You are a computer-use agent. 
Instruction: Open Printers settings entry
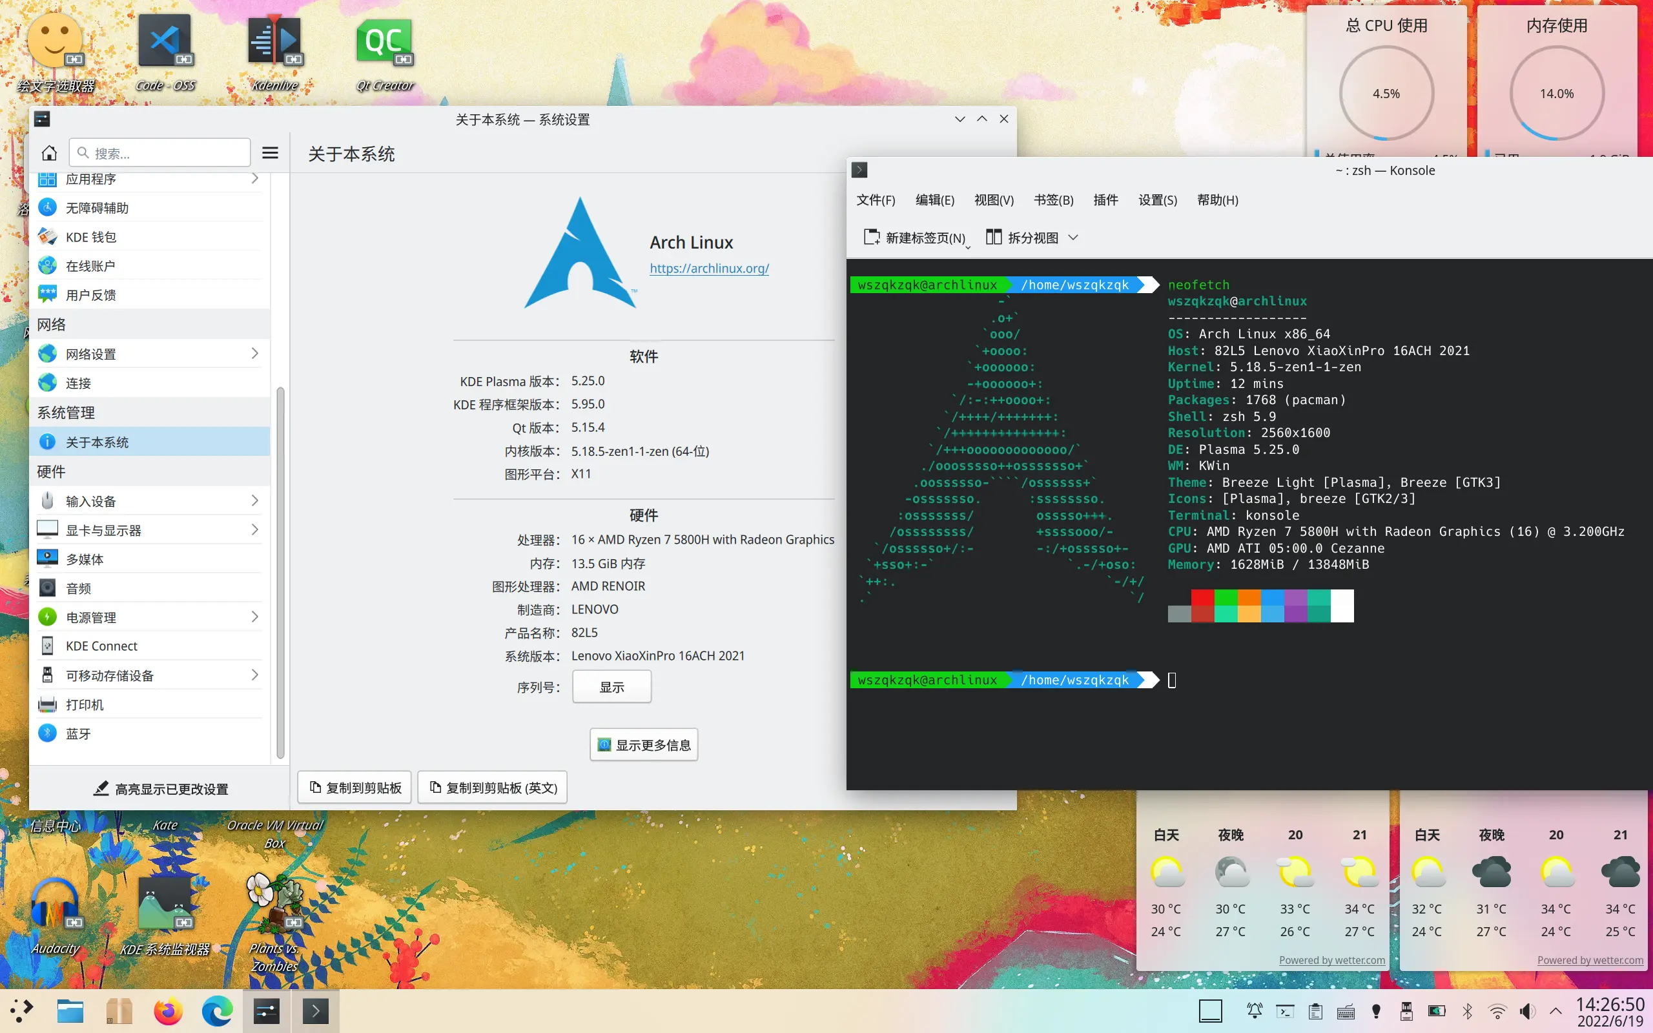[150, 704]
